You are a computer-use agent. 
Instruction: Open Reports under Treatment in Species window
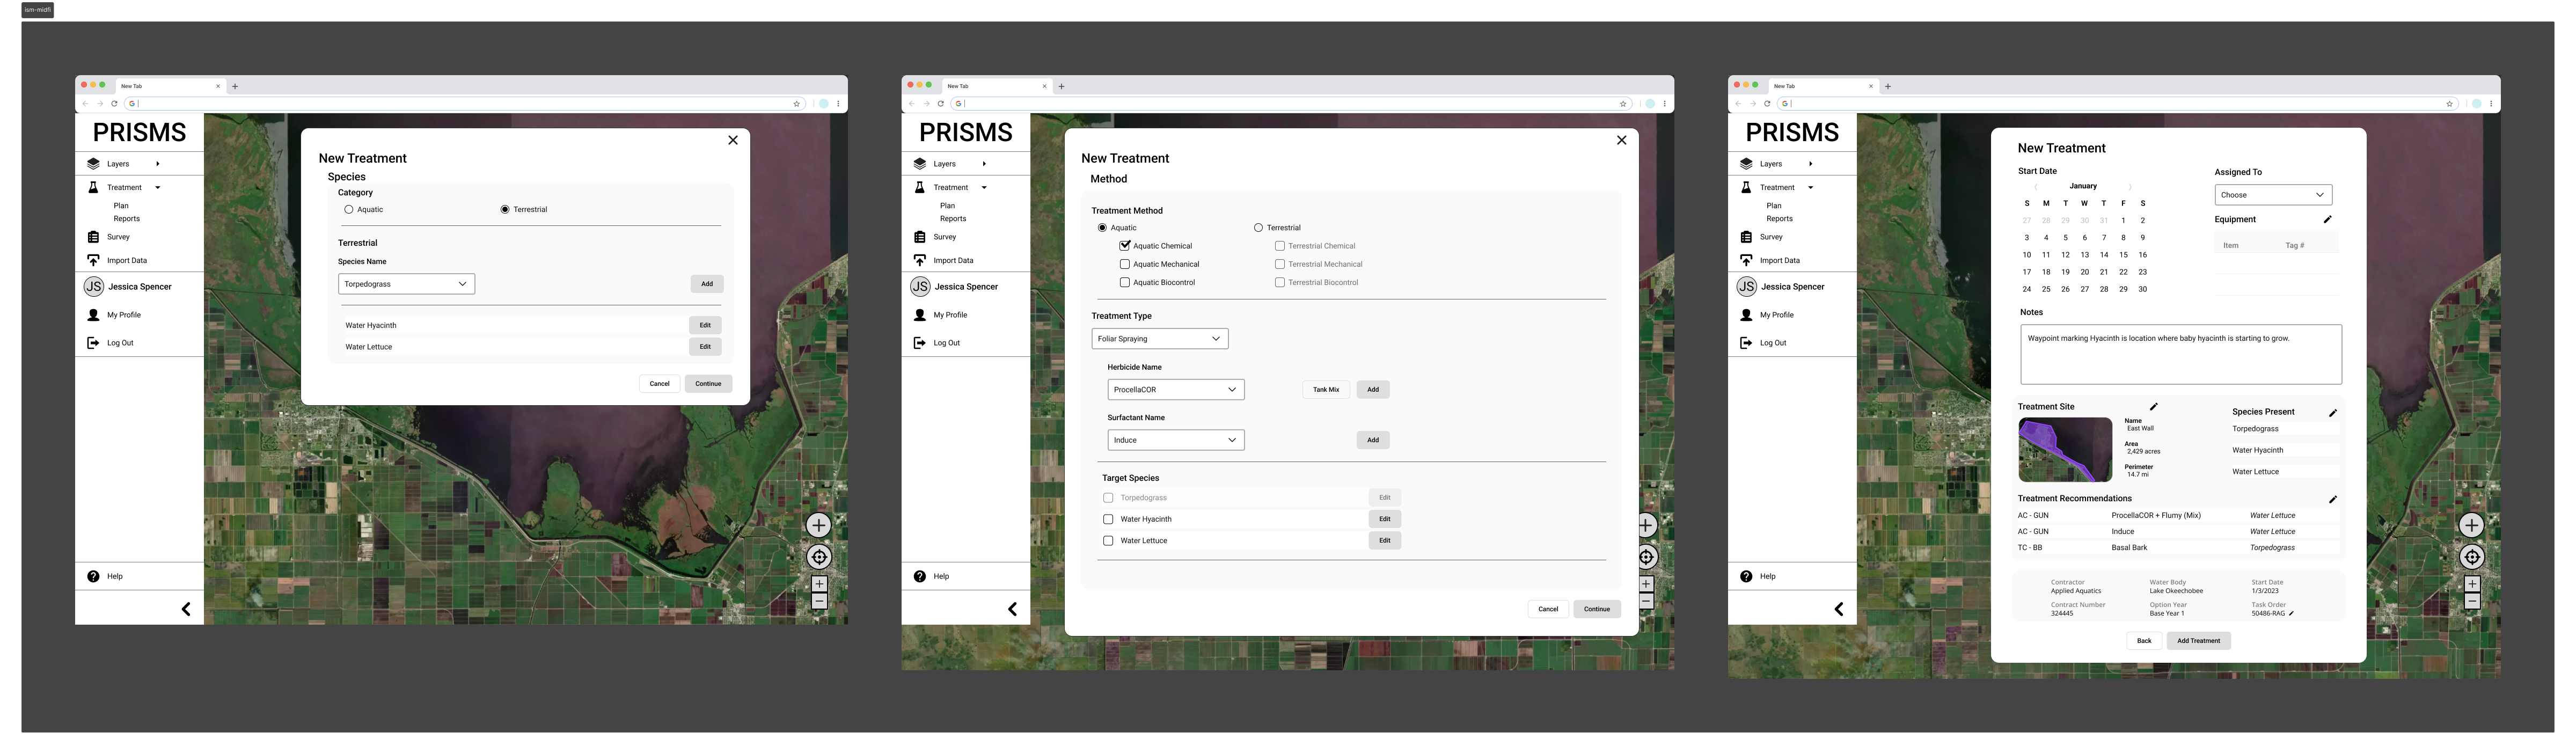click(127, 219)
